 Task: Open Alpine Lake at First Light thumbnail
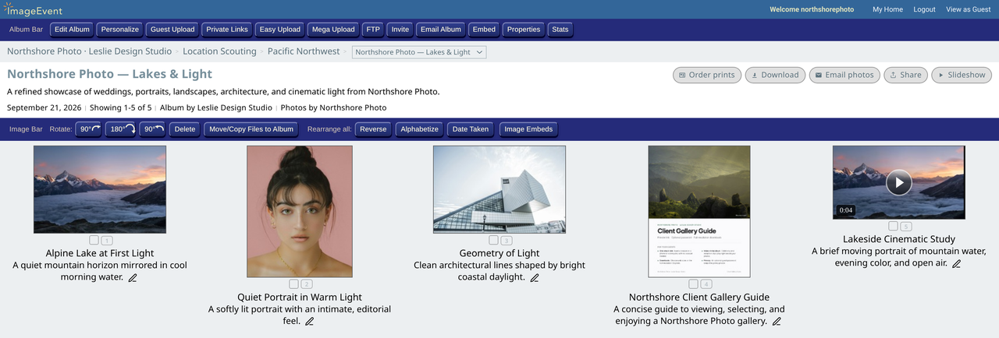click(x=100, y=189)
